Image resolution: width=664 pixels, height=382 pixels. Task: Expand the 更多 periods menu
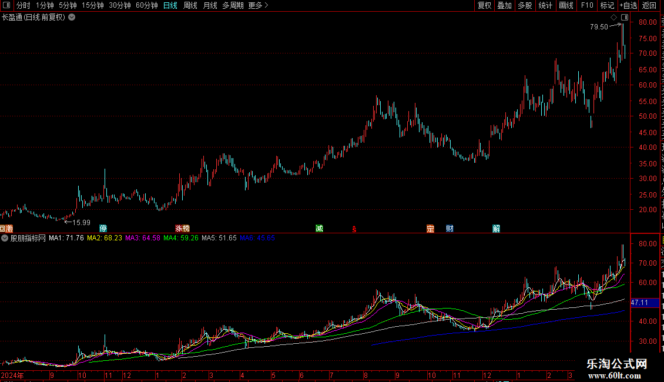click(259, 5)
